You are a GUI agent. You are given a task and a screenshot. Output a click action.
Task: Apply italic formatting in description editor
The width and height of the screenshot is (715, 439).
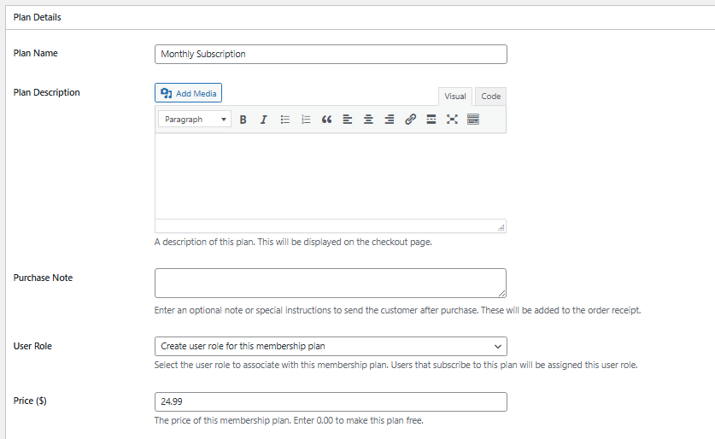(x=264, y=120)
